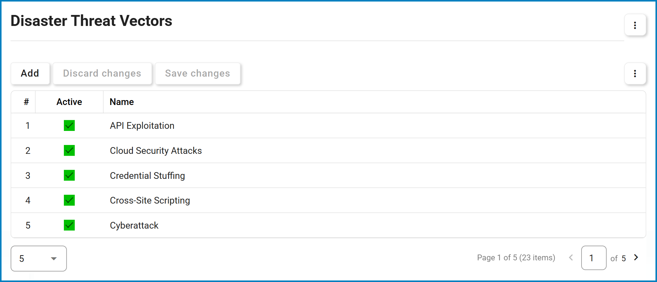The height and width of the screenshot is (282, 657).
Task: Click the Add button
Action: pos(30,74)
